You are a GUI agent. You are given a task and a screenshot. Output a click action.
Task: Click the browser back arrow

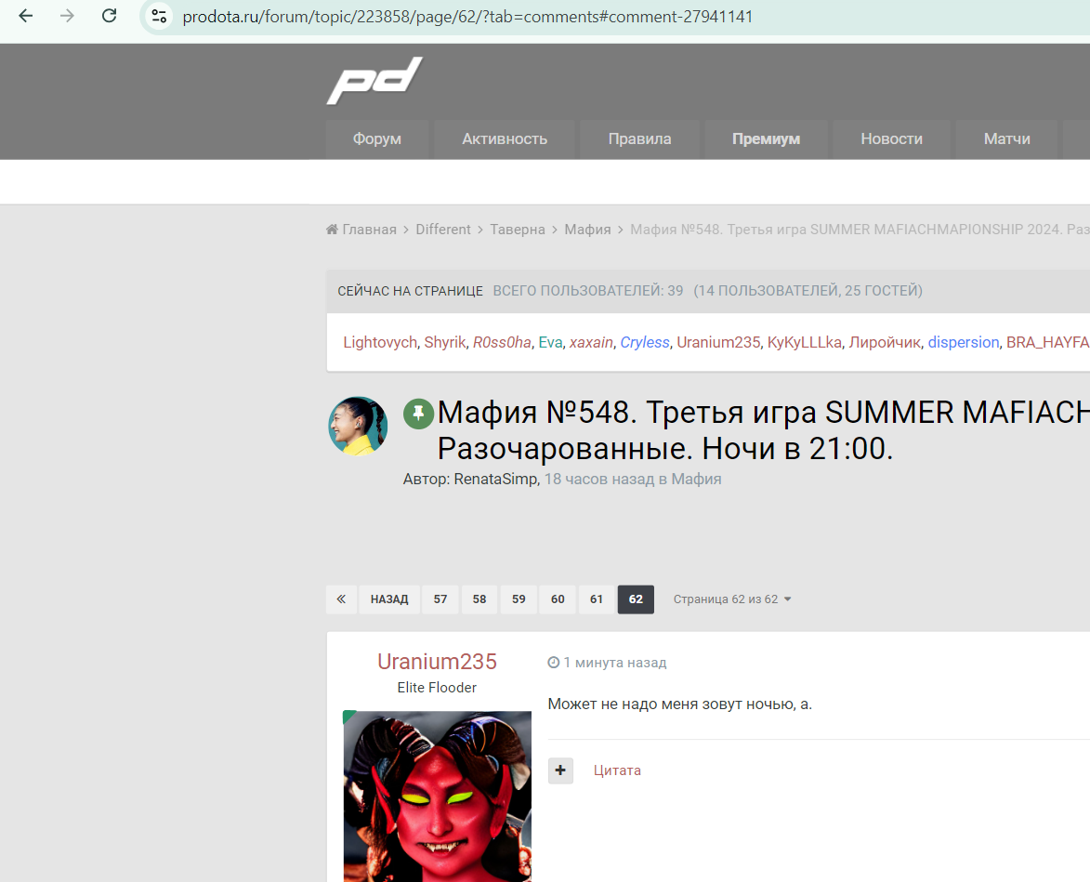click(x=25, y=16)
